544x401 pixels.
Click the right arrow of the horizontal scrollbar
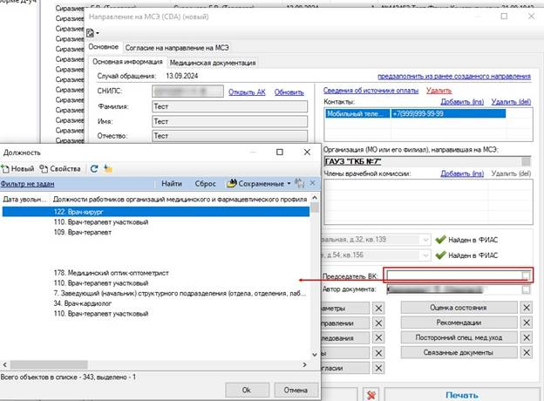[304, 365]
